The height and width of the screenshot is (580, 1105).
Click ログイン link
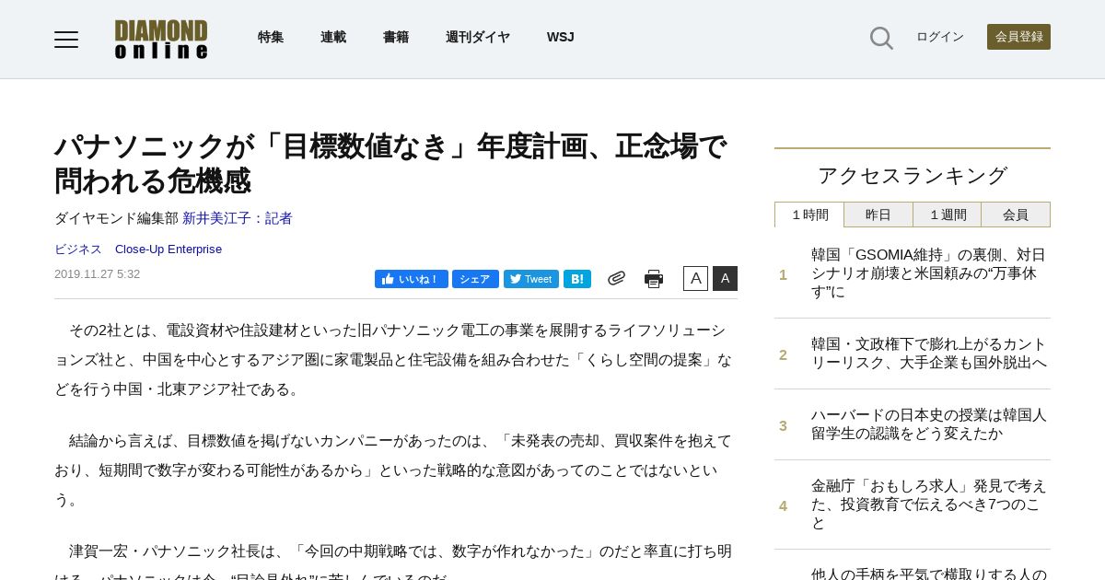pos(940,37)
